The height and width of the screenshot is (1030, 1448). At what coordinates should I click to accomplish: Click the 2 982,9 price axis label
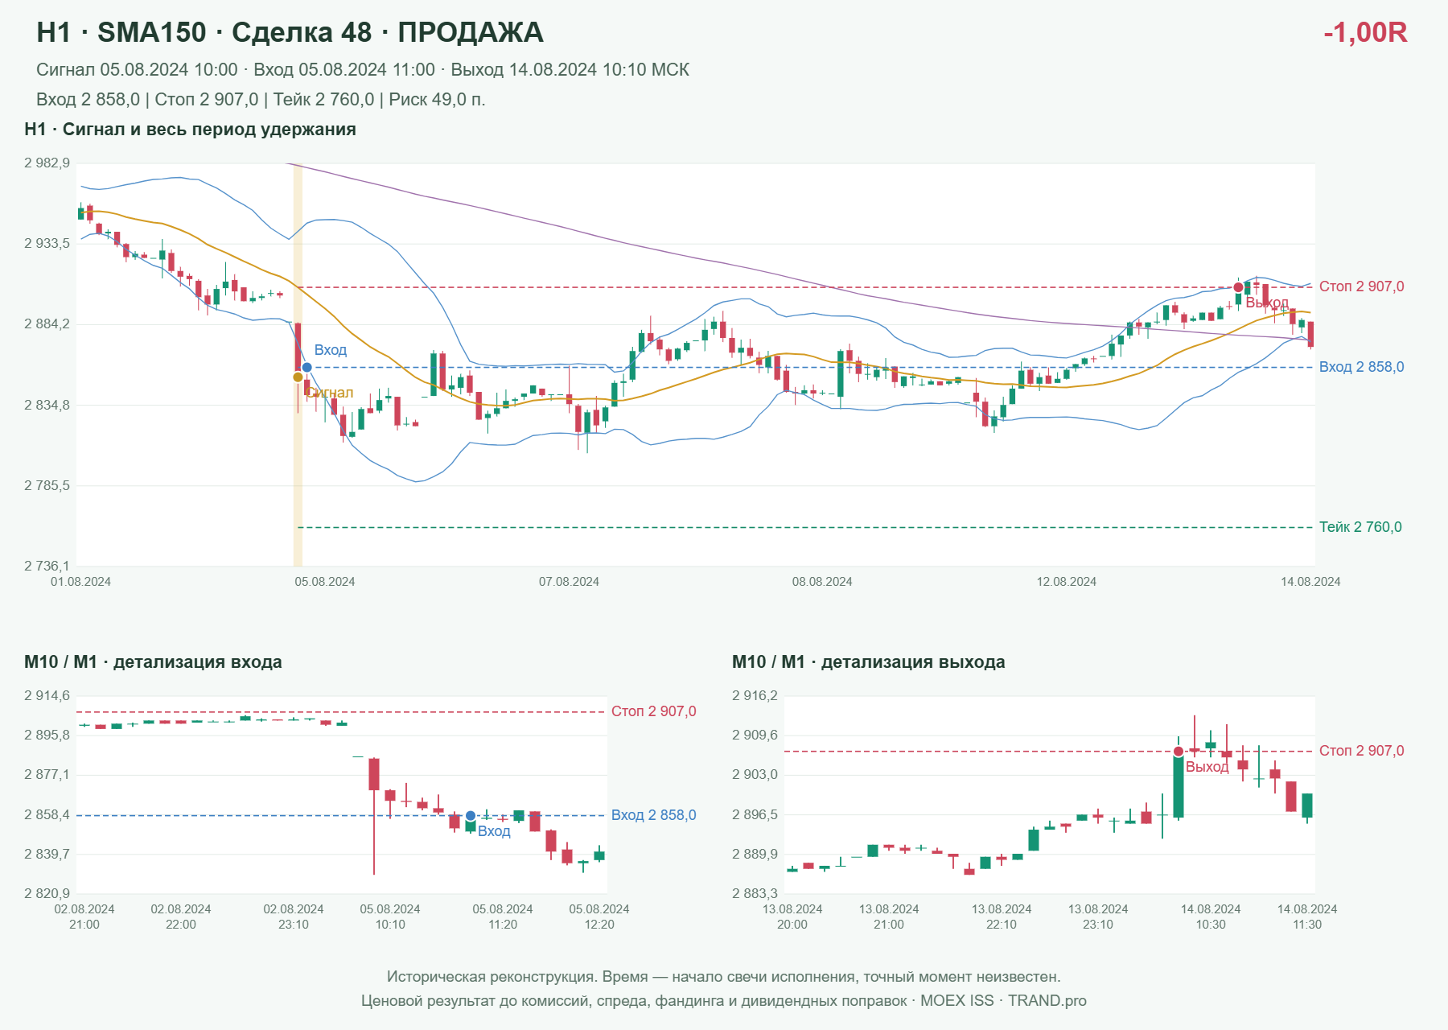coord(47,163)
